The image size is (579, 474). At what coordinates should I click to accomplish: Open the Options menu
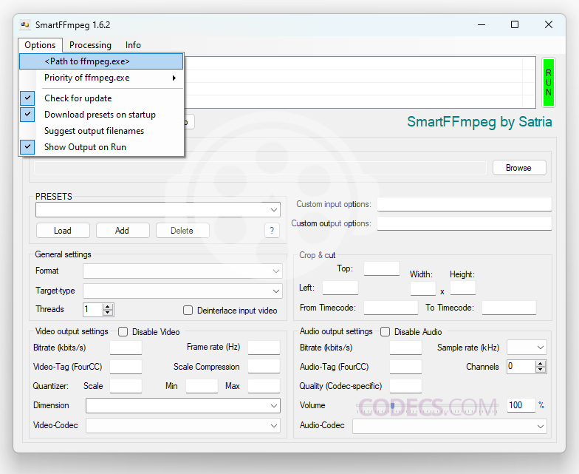click(x=40, y=45)
